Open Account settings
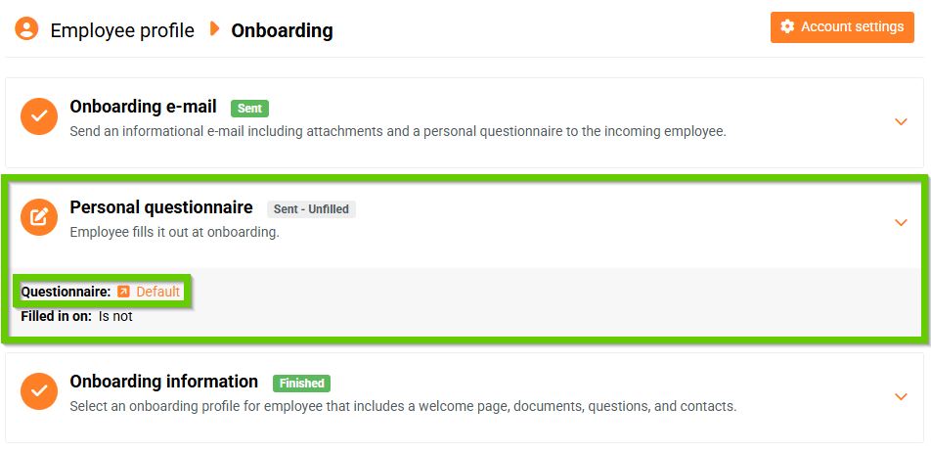 pos(841,27)
